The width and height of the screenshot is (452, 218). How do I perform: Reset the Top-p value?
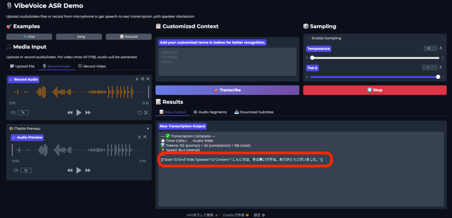441,67
